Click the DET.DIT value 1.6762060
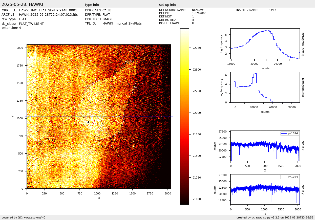315x220 pixels. (x=199, y=13)
